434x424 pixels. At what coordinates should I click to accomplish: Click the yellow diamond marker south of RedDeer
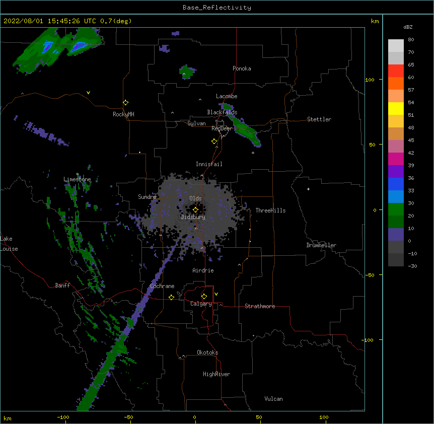pos(214,142)
